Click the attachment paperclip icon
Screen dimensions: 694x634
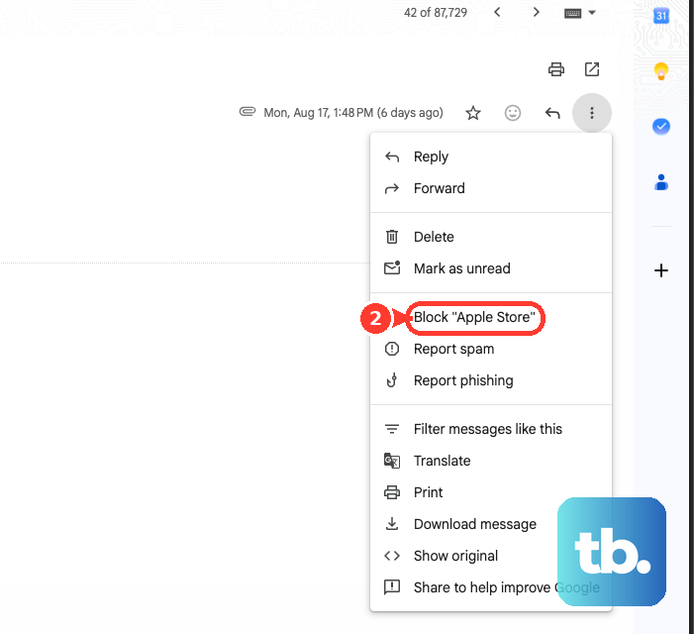pos(248,112)
